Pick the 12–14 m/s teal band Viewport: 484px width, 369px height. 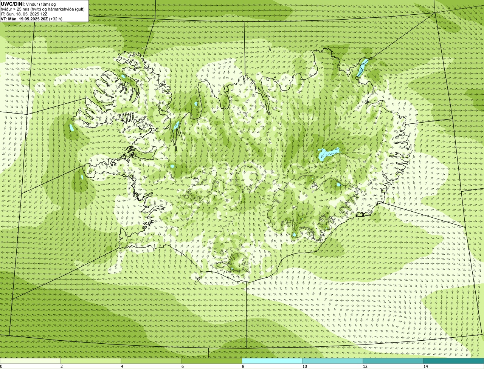click(393, 361)
